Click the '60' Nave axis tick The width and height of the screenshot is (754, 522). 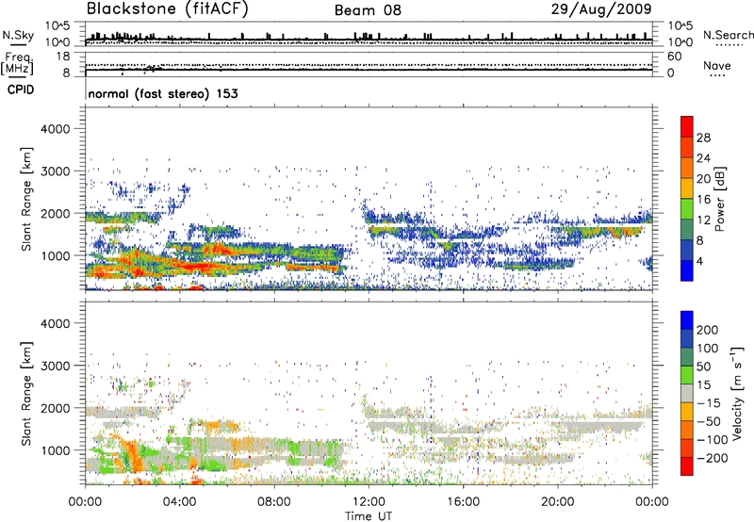pyautogui.click(x=674, y=57)
